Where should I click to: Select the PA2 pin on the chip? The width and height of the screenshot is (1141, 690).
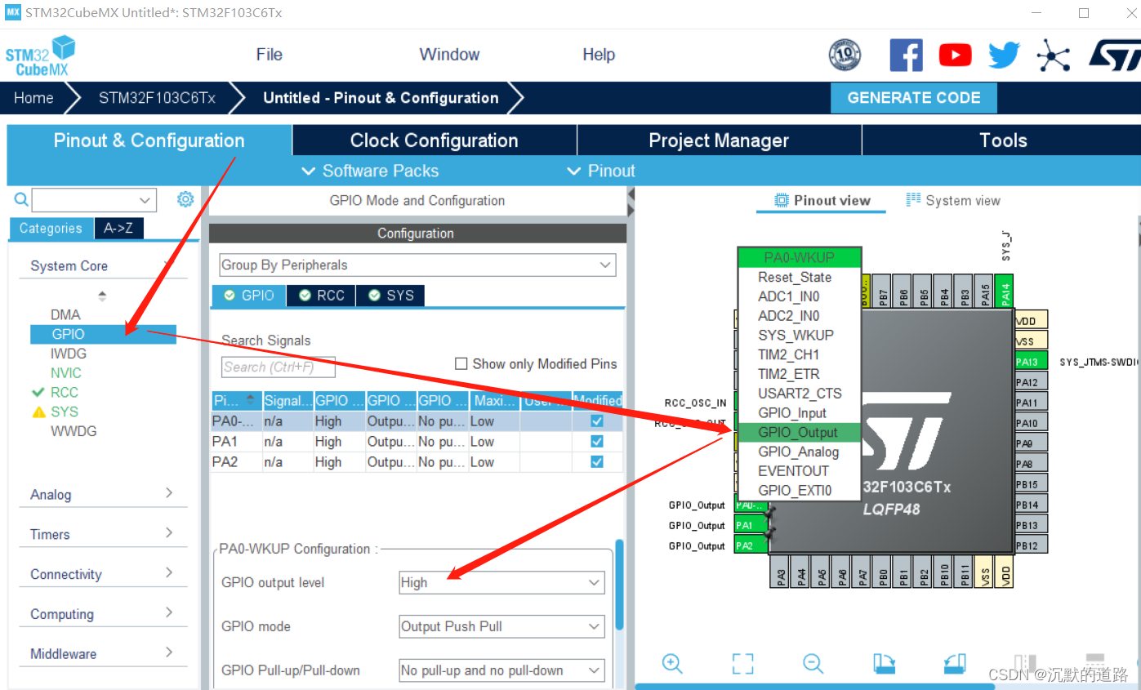751,545
